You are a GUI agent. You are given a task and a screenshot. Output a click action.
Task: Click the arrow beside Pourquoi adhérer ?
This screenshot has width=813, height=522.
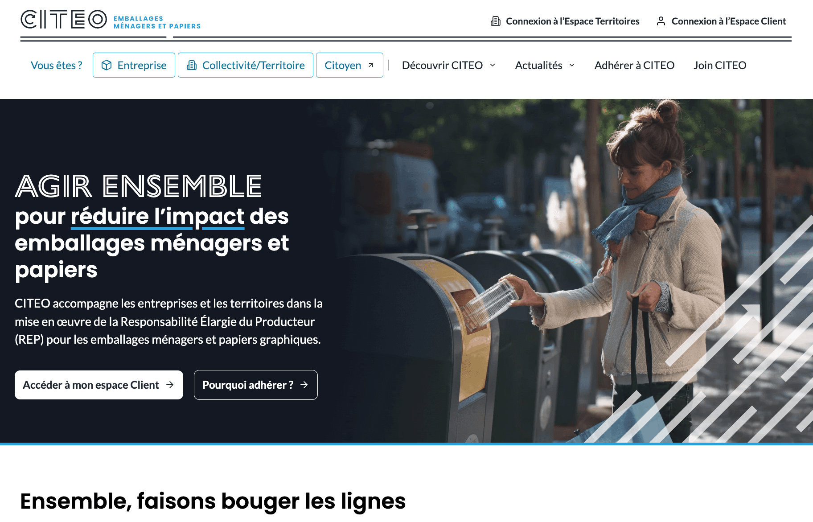coord(304,385)
